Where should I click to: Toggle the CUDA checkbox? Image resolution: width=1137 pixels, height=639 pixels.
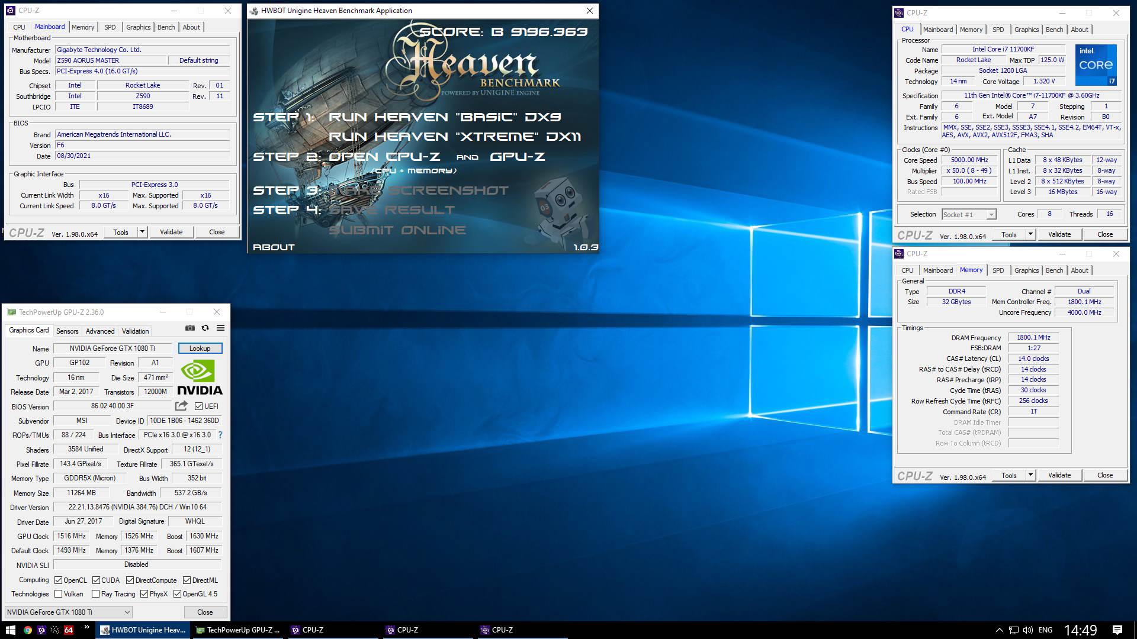click(96, 580)
